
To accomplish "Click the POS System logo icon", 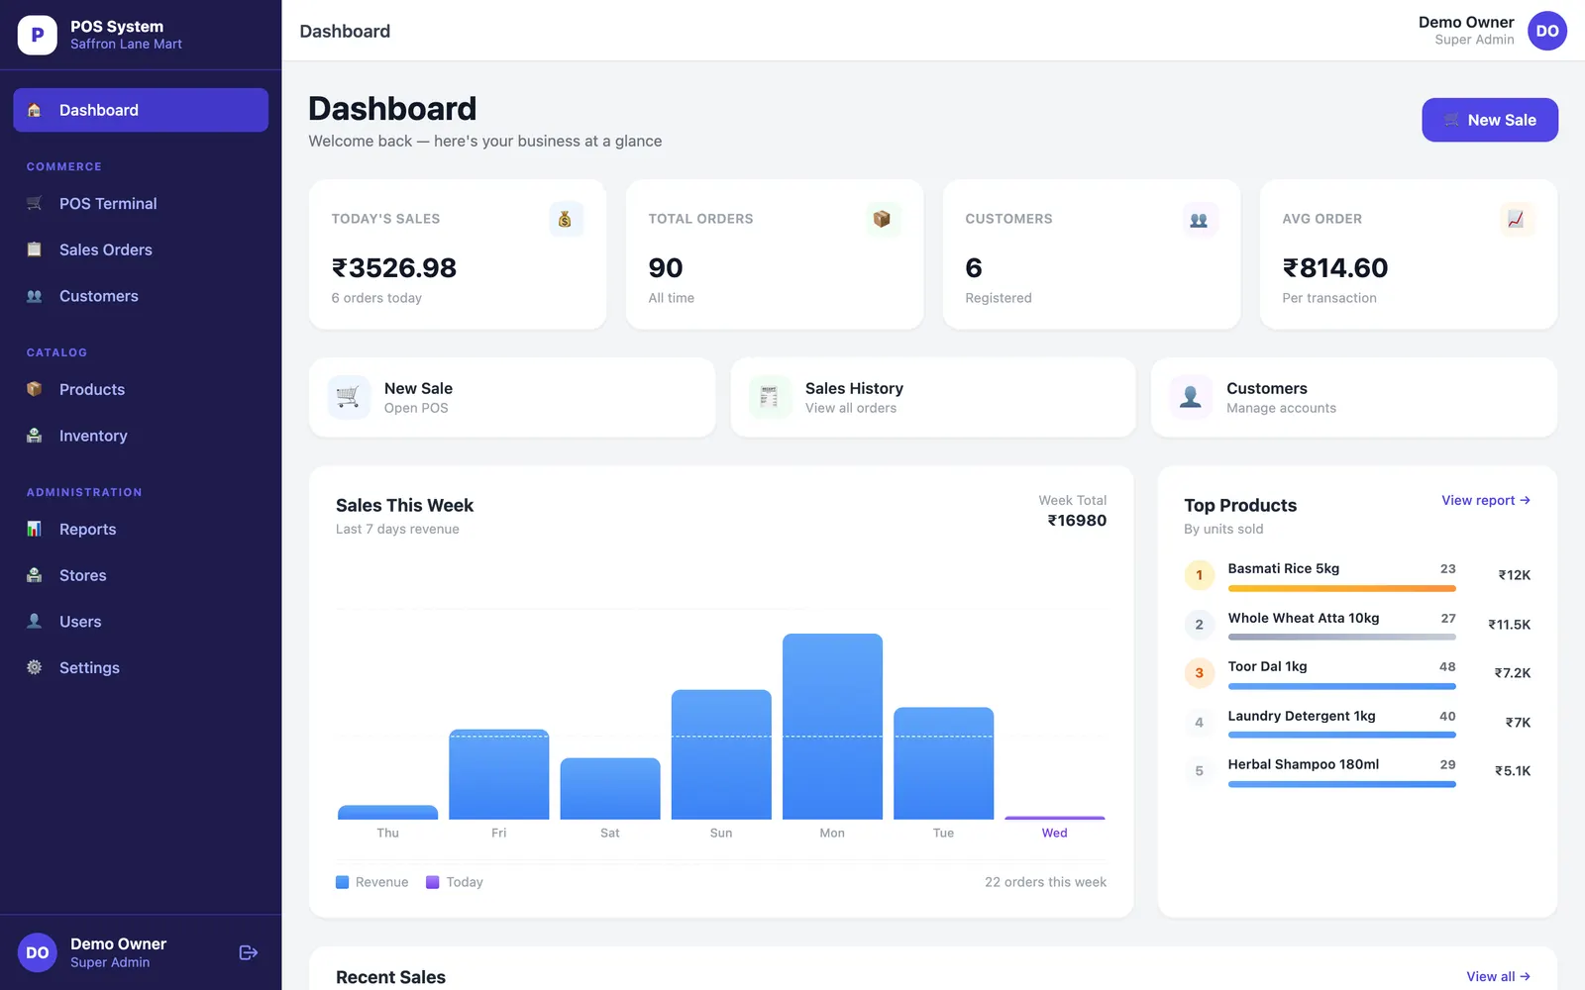I will coord(37,35).
